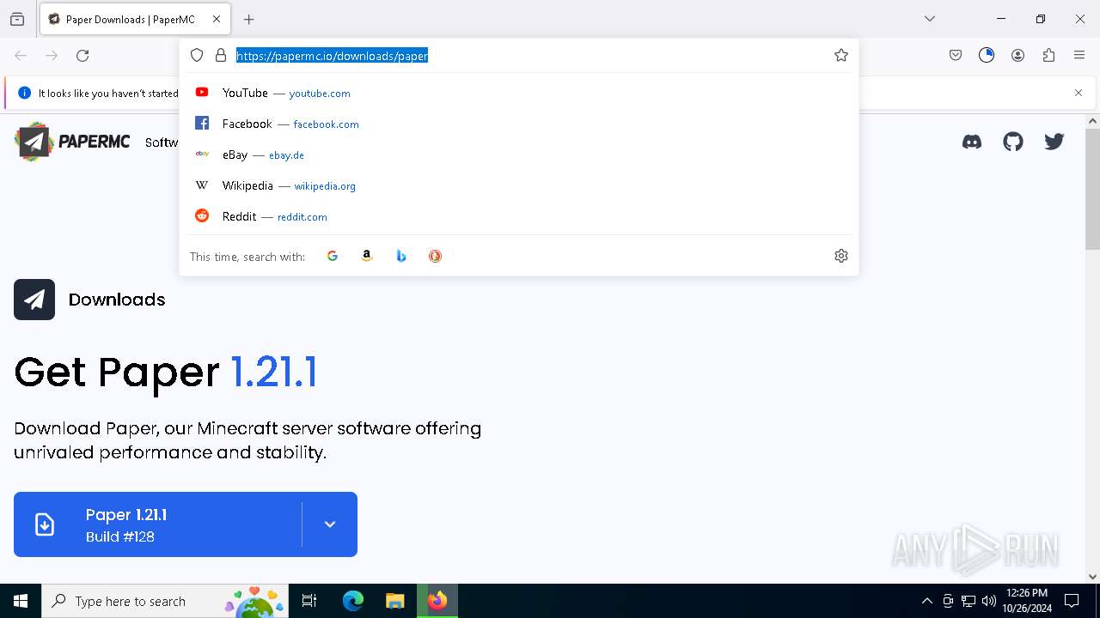The width and height of the screenshot is (1100, 618).
Task: Search this time with Amazon
Action: click(x=367, y=256)
